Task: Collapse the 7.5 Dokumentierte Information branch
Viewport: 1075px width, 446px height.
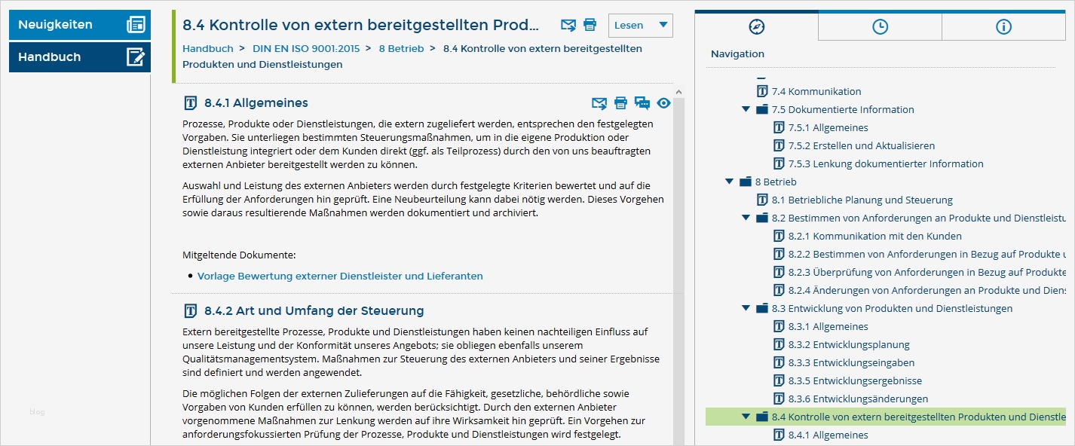Action: coord(745,109)
